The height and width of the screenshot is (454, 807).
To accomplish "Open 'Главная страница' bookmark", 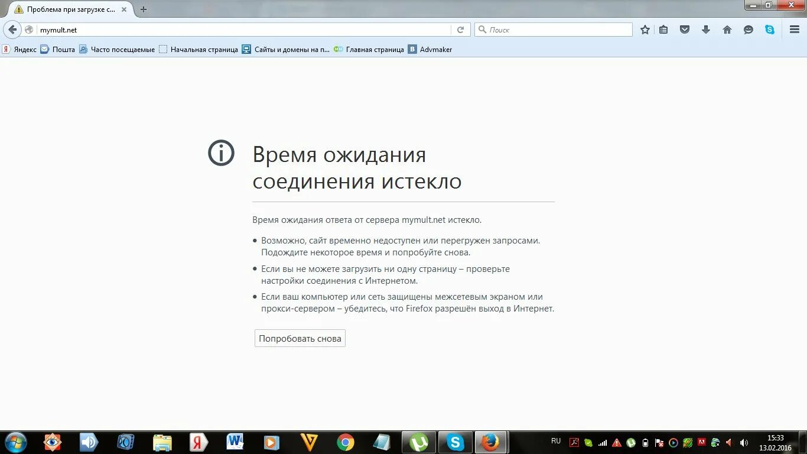I will [369, 50].
